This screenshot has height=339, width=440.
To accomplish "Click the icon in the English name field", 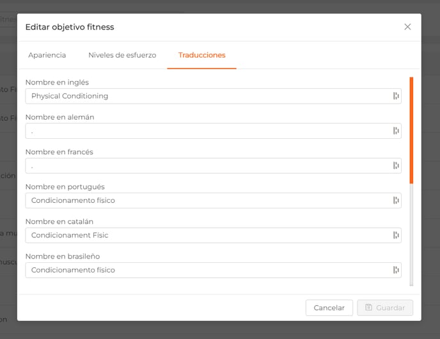I will 396,96.
